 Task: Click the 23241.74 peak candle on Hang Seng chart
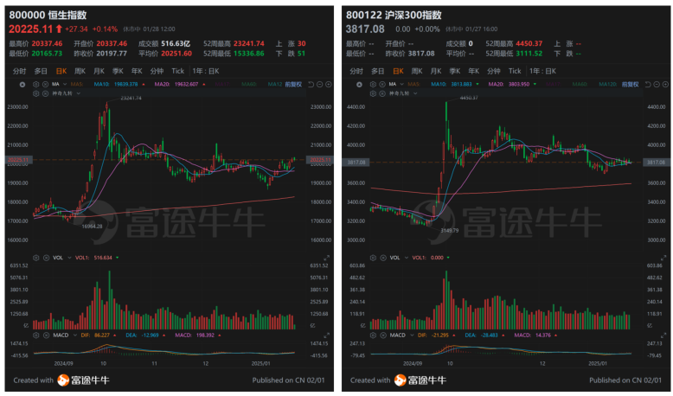pyautogui.click(x=106, y=108)
